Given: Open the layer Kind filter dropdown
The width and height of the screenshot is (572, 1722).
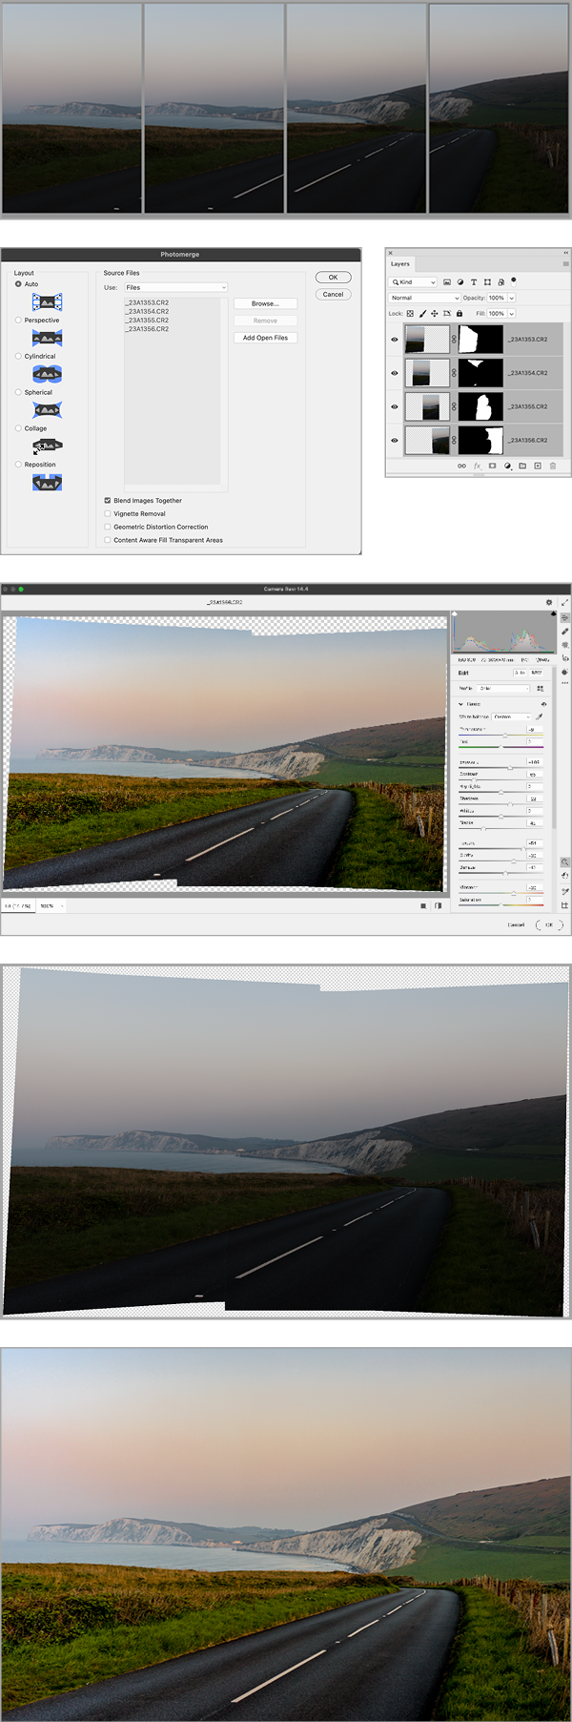Looking at the screenshot, I should pyautogui.click(x=413, y=282).
